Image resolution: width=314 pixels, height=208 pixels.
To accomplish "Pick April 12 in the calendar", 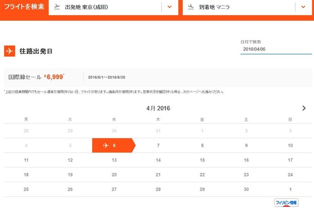I will click(x=70, y=160).
